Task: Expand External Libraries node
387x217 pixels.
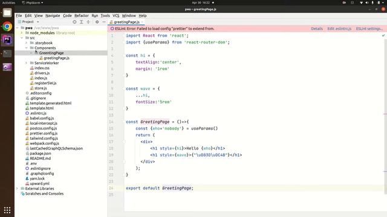Action: [18, 189]
